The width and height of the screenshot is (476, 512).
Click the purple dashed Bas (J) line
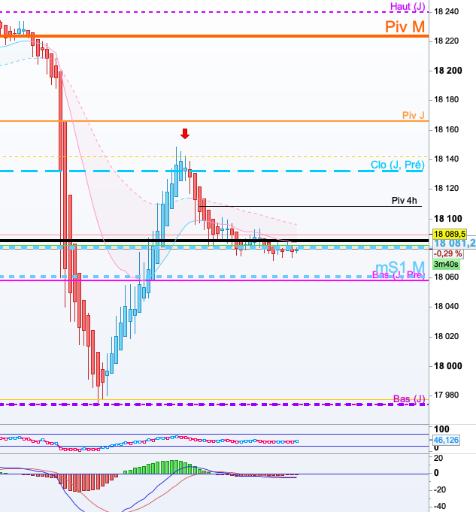coord(214,404)
